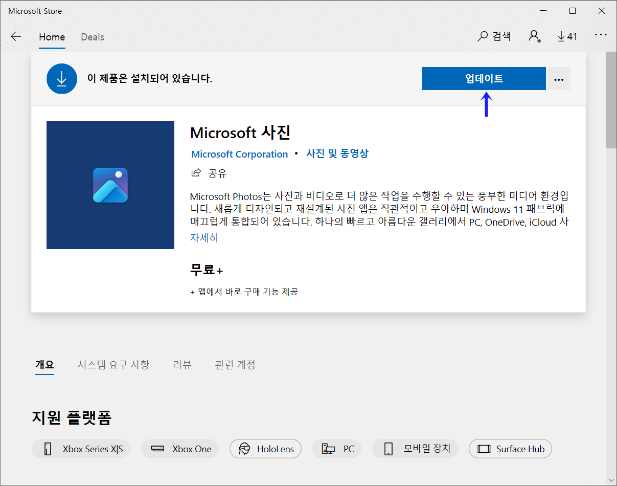Open the downloads queue showing 41
This screenshot has width=617, height=486.
pos(567,36)
